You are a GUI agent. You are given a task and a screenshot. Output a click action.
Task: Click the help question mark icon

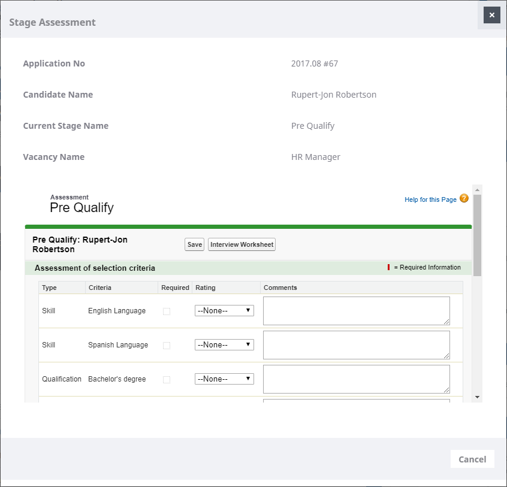coord(464,199)
